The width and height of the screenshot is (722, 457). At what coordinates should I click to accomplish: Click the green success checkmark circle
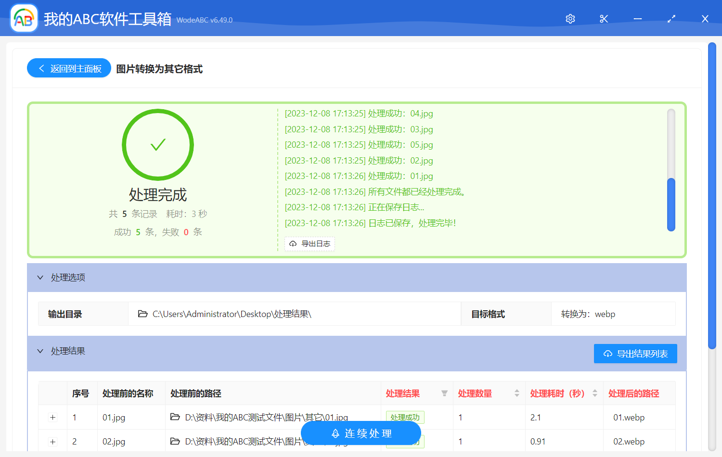click(158, 145)
